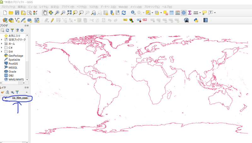Click the Show Spatial Bookmarks icon
Viewport: 252px width, 143px height.
pyautogui.click(x=117, y=13)
